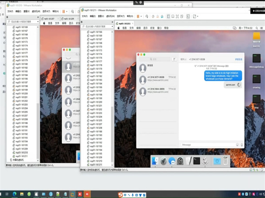265x198 pixels.
Task: Launch Launchpad rocket icon in dock
Action: (x=163, y=161)
